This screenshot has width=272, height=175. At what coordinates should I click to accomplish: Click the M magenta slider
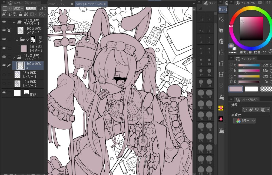249,71
